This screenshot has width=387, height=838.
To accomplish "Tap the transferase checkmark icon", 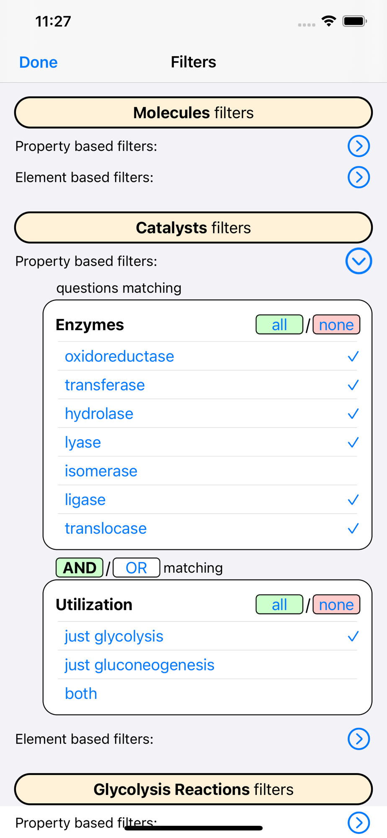I will pyautogui.click(x=353, y=385).
